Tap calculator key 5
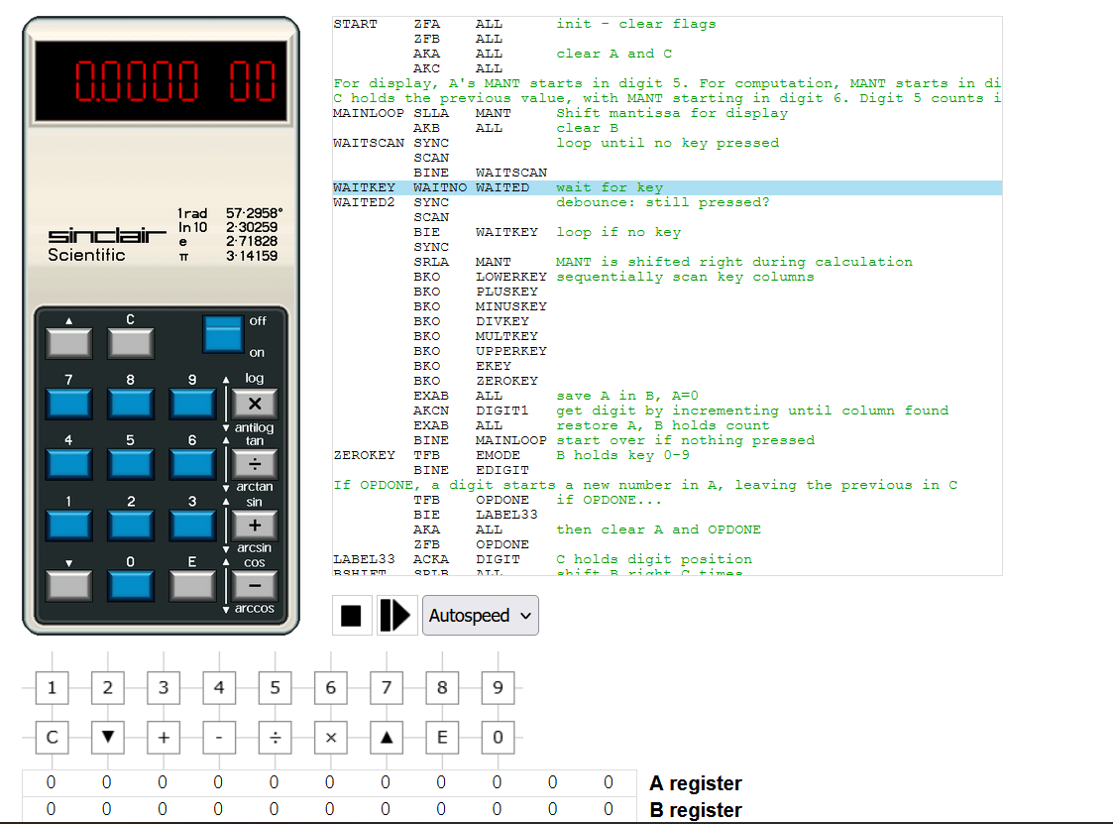The width and height of the screenshot is (1113, 824). [131, 465]
